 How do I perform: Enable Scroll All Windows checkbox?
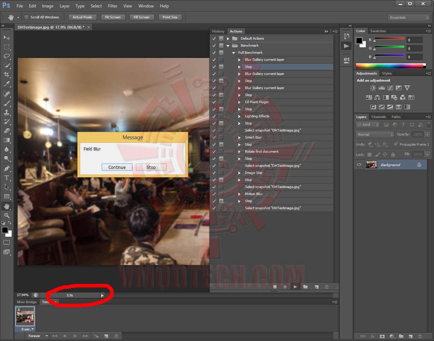(26, 17)
